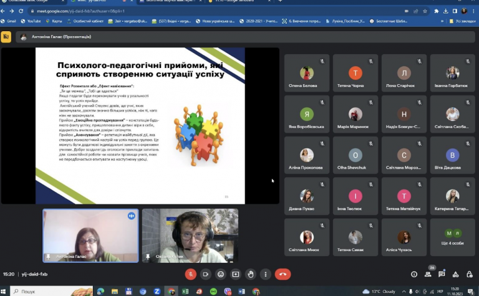Unmute the microphone in Meet controls
This screenshot has width=479, height=296.
[190, 274]
